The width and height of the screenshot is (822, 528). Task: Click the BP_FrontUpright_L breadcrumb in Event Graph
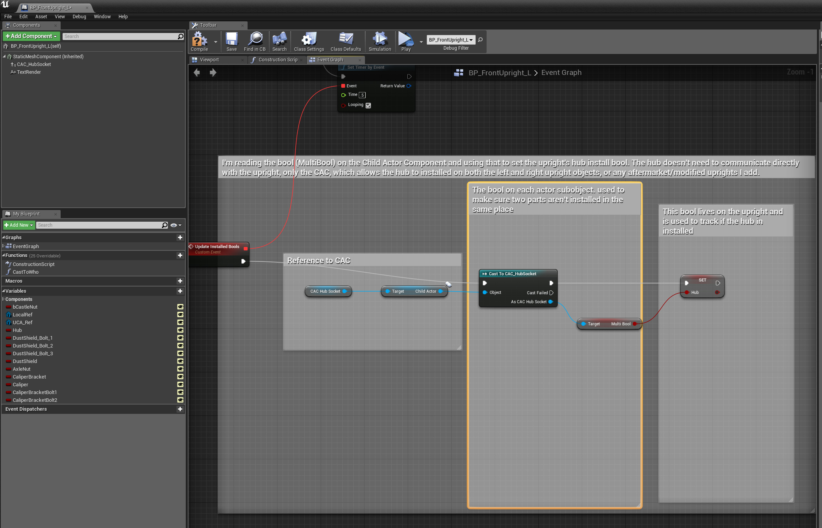tap(500, 73)
